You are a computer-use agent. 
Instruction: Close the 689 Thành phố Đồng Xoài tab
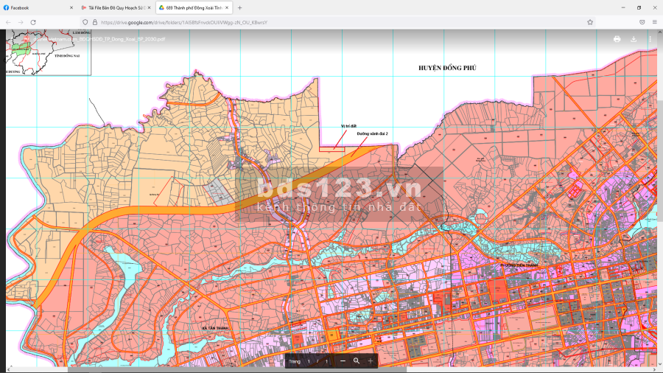pyautogui.click(x=227, y=7)
